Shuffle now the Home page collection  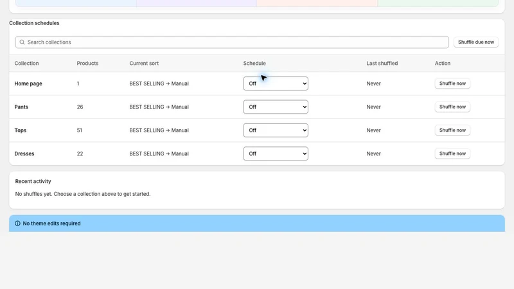click(x=452, y=83)
